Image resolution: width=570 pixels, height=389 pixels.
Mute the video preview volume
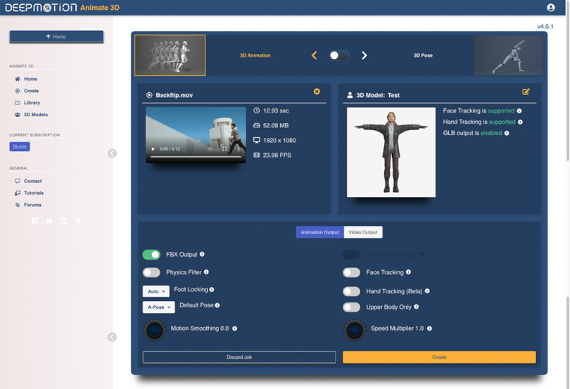pyautogui.click(x=210, y=149)
